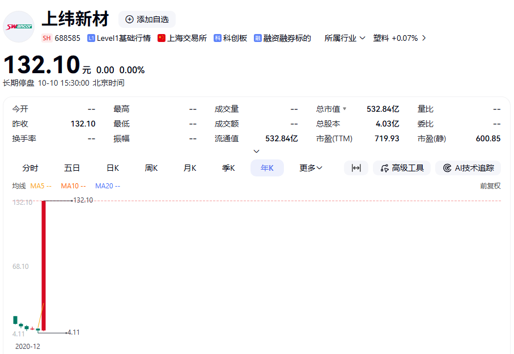
Task: Click the 融资融券标的 tag
Action: 282,38
